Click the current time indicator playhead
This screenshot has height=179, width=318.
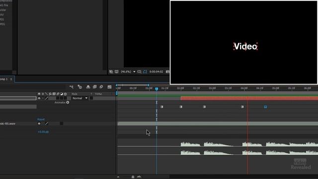[x=157, y=89]
